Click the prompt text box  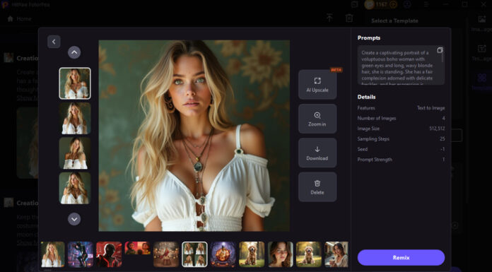(401, 65)
